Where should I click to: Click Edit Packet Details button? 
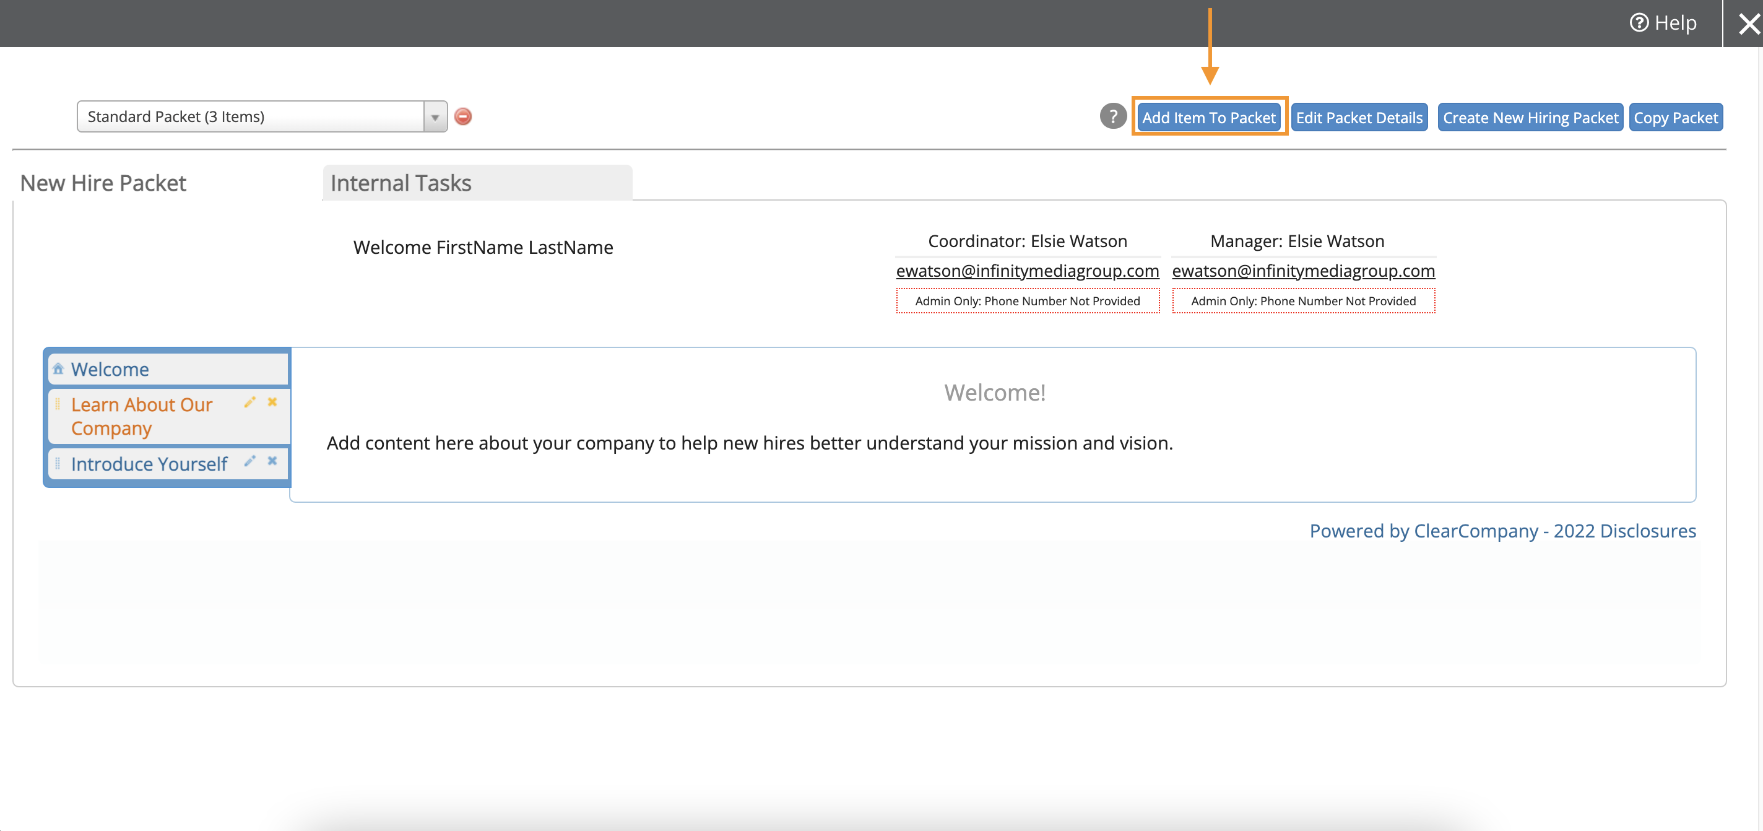click(x=1359, y=117)
